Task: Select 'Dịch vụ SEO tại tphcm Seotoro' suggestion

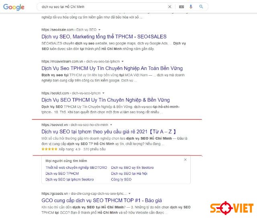Action: 69,180
